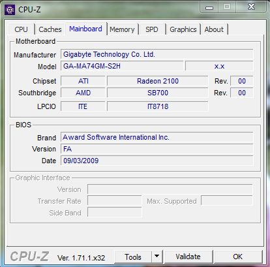Go to the Graphics tab

[x=183, y=29]
